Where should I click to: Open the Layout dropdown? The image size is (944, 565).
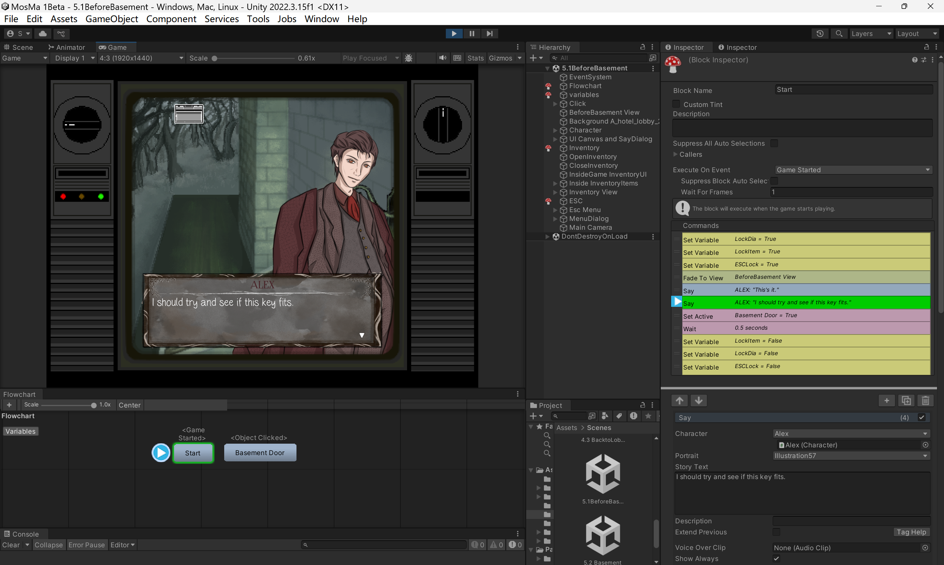(917, 34)
